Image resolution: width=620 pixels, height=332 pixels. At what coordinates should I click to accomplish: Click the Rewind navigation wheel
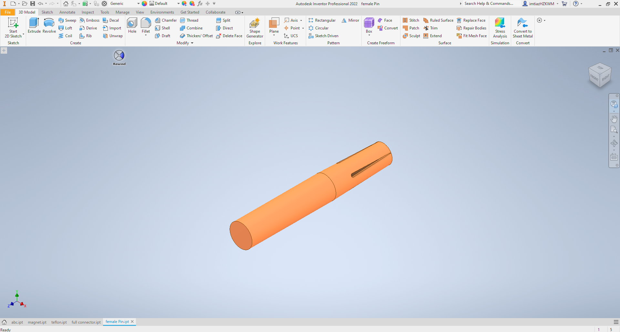pyautogui.click(x=119, y=56)
